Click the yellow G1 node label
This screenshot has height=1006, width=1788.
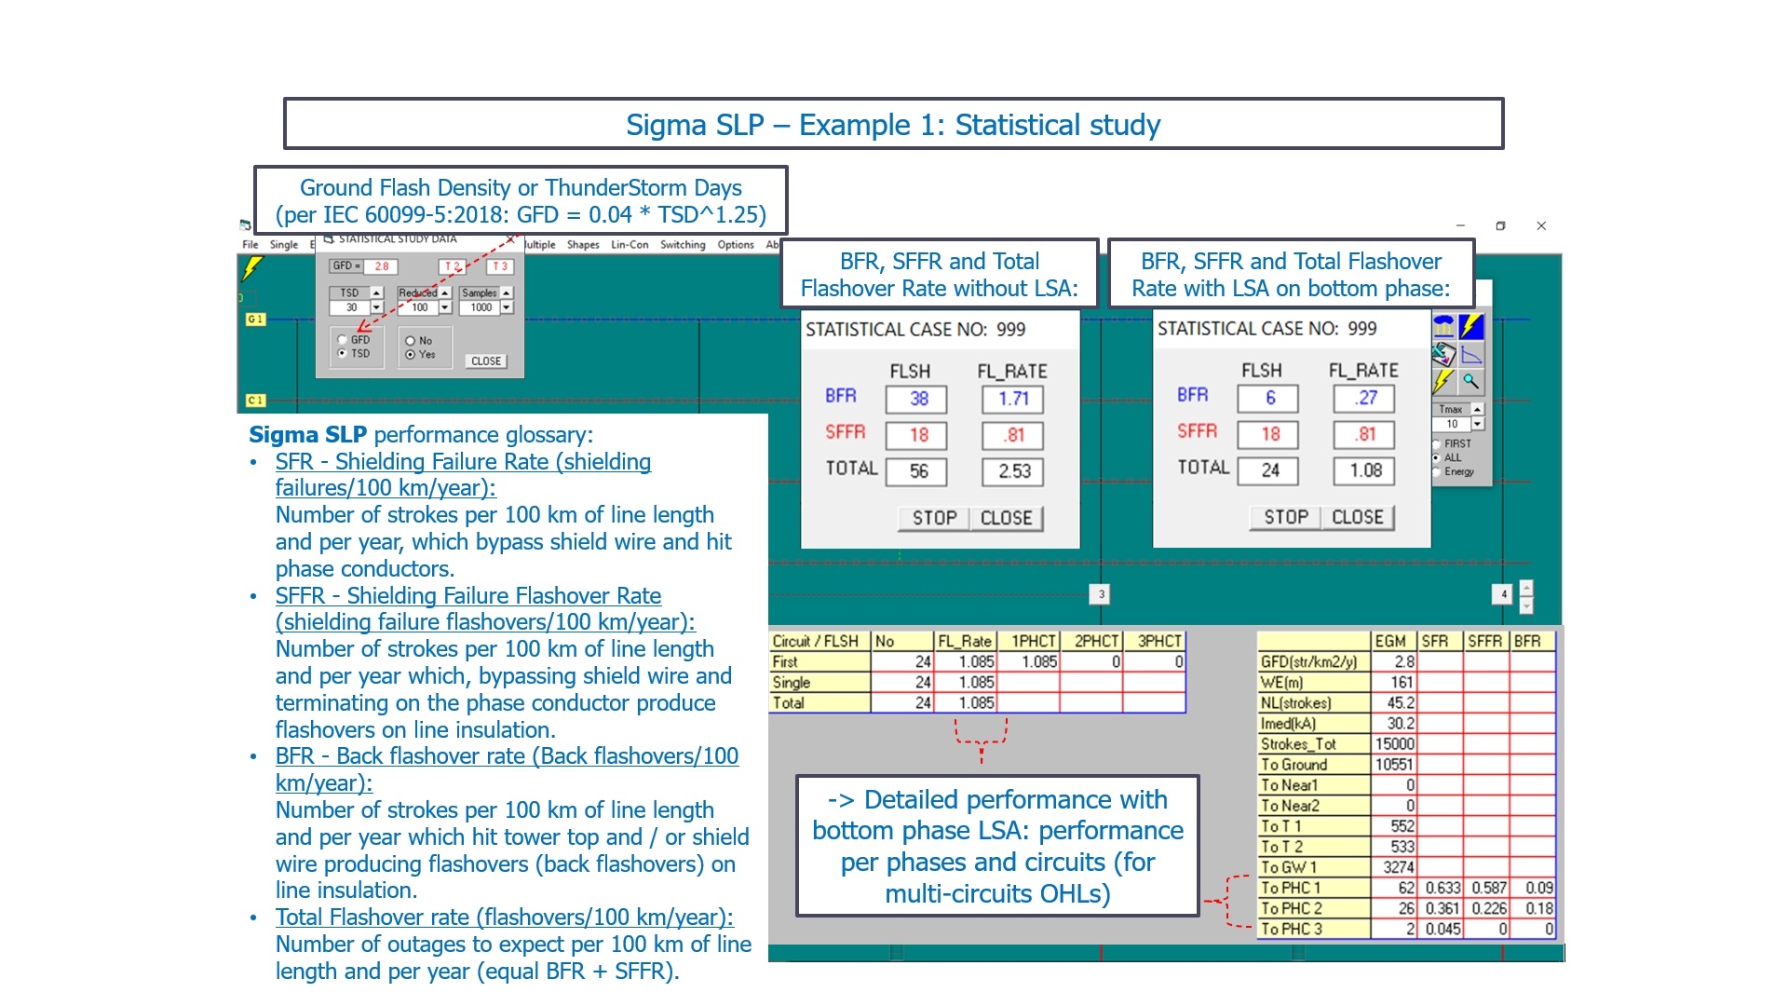255,319
